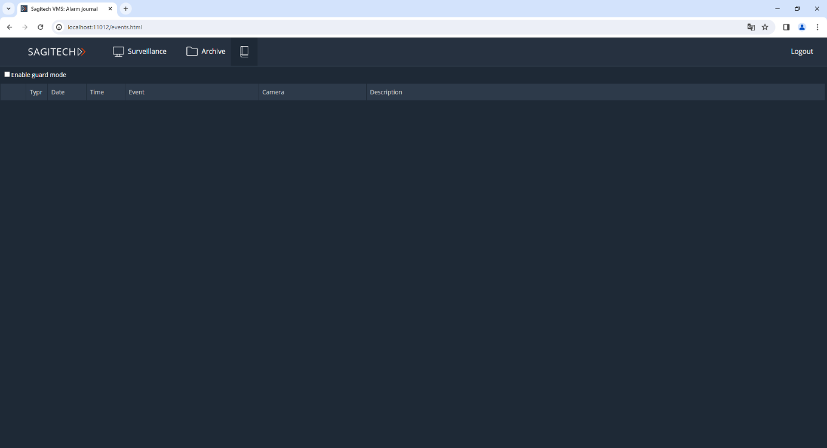Click the Description column header
Image resolution: width=827 pixels, height=448 pixels.
[386, 92]
